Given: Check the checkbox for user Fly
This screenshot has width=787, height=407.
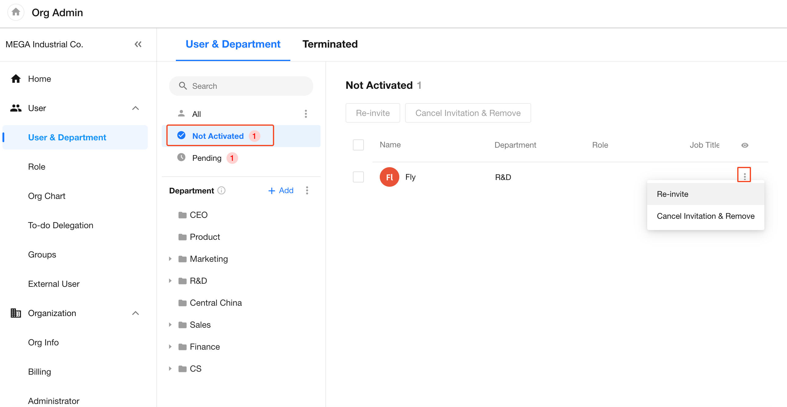Looking at the screenshot, I should (358, 177).
